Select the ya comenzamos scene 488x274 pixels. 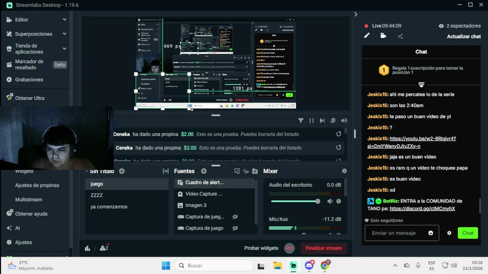(x=127, y=207)
